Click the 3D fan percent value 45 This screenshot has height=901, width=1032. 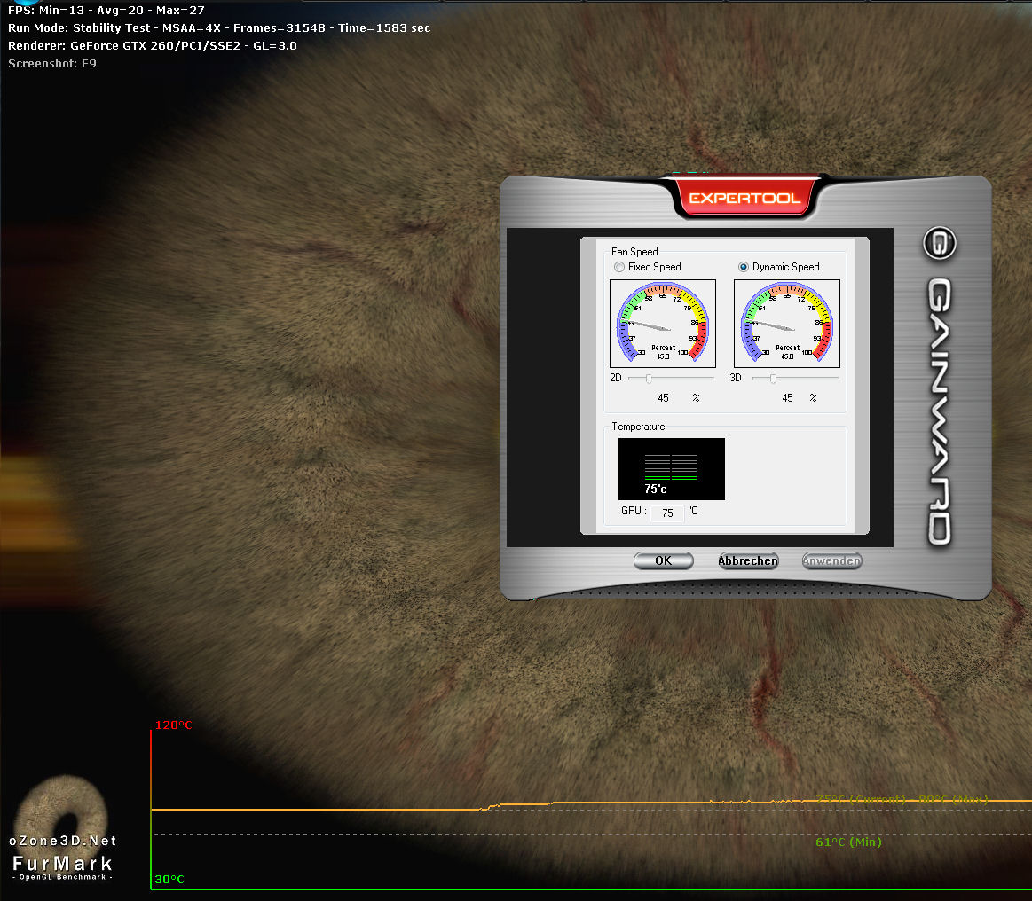pos(787,398)
